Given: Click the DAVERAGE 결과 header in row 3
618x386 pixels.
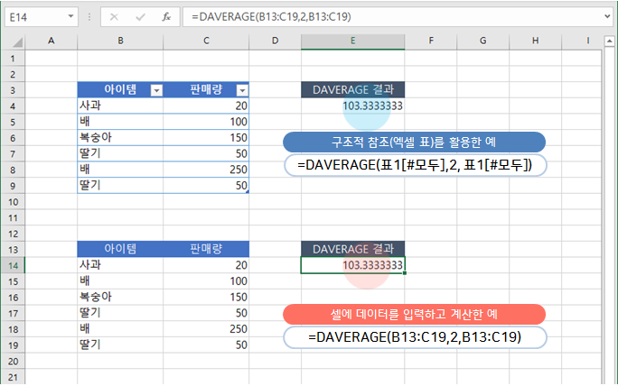Looking at the screenshot, I should pos(352,89).
